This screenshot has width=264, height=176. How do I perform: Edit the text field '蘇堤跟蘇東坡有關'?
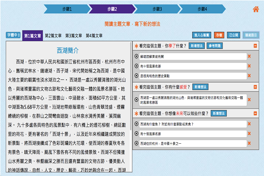pos(193,56)
